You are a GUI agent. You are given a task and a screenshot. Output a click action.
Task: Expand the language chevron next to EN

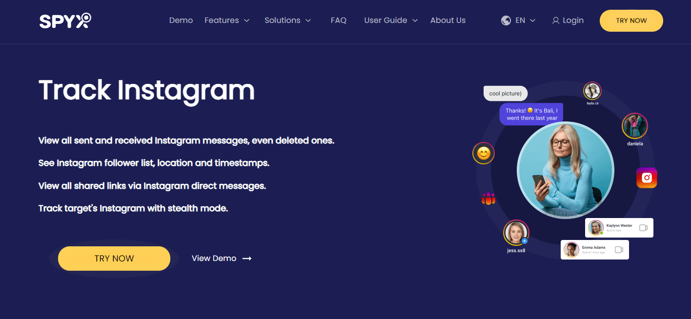click(532, 20)
